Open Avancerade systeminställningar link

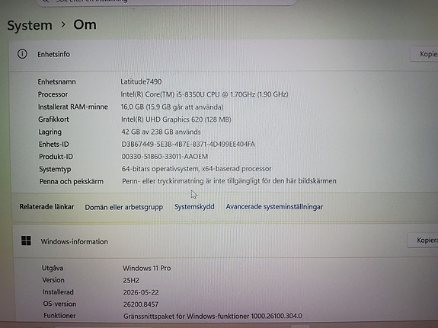pos(274,207)
